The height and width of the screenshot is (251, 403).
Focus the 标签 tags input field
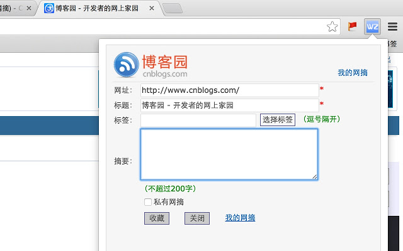tap(198, 120)
